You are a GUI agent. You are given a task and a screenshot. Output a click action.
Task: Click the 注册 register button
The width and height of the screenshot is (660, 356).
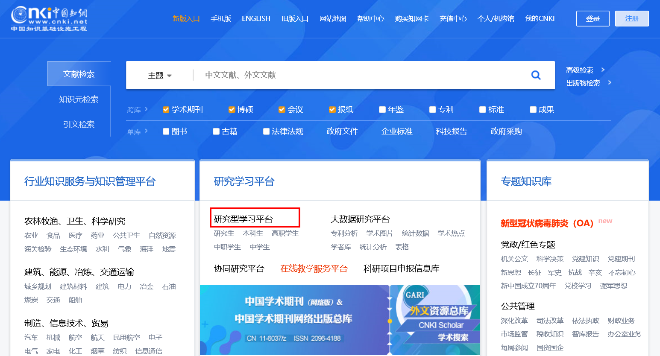(632, 19)
